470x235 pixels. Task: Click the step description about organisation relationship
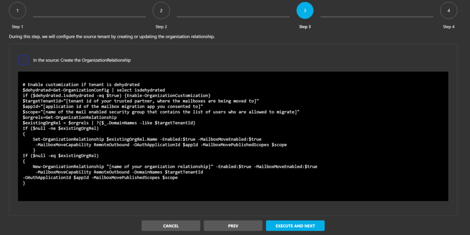coord(112,37)
